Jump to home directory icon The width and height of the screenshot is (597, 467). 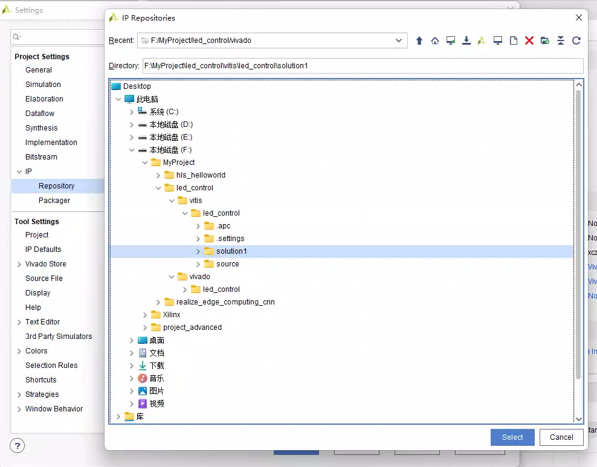click(435, 40)
